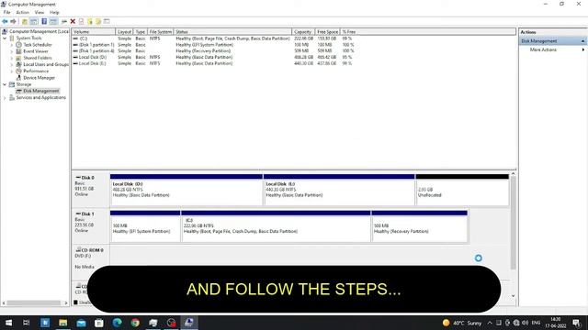Click the Task Scheduler clock icon
Screen dimensions: 588x330
coord(18,45)
